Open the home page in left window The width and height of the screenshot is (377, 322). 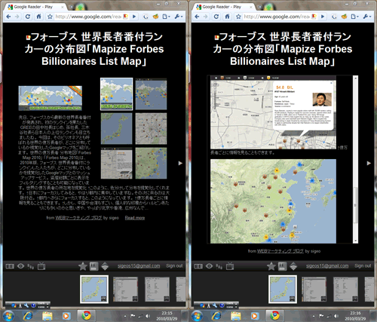click(x=38, y=17)
